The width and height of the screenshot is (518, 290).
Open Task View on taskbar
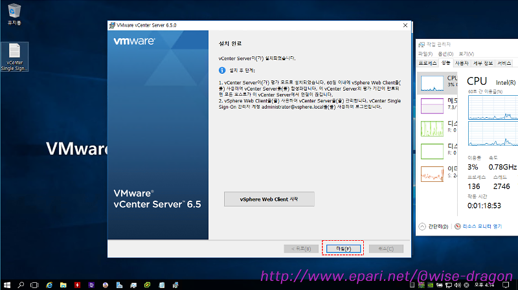(34, 285)
